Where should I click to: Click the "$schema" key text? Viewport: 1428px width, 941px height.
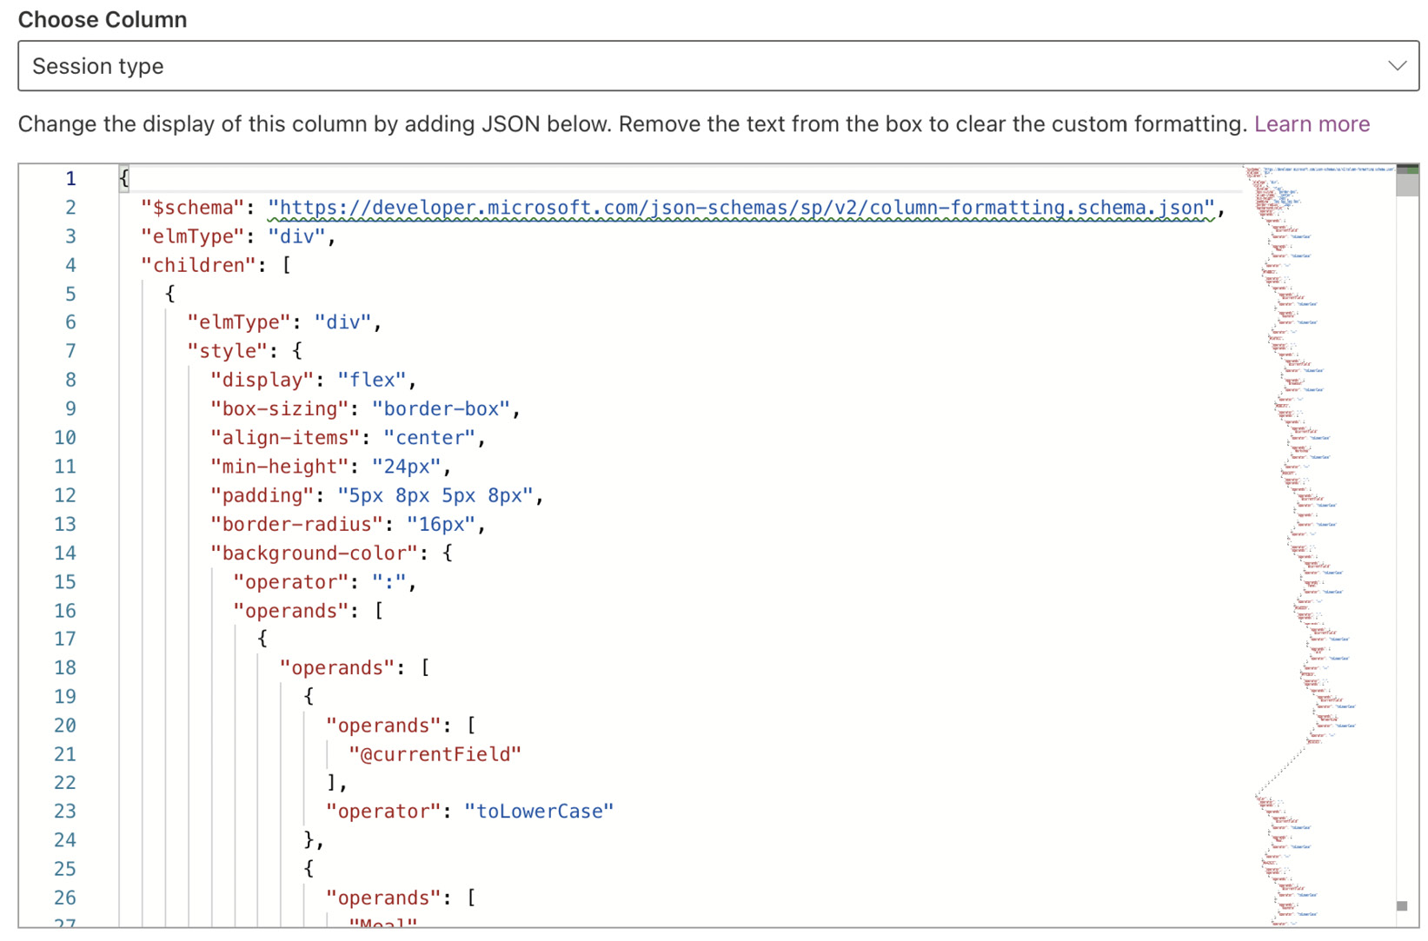[x=193, y=208]
